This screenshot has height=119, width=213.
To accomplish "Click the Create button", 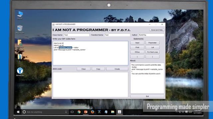I will [117, 69].
